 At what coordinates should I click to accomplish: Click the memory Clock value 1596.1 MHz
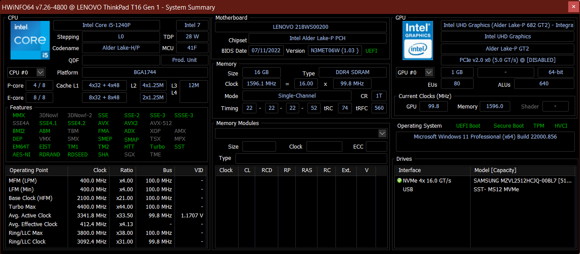coord(262,84)
